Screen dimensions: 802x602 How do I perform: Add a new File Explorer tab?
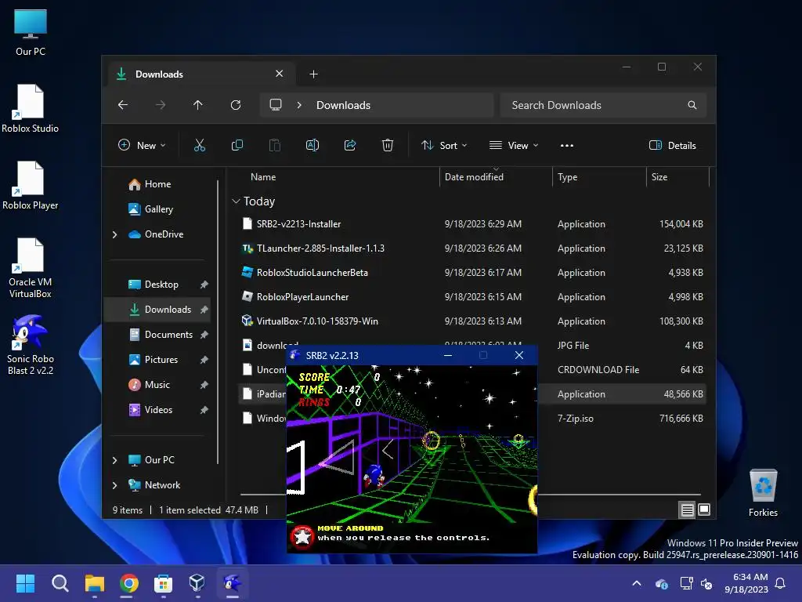click(313, 74)
